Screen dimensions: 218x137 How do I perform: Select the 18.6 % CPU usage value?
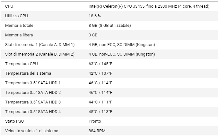[95, 16]
